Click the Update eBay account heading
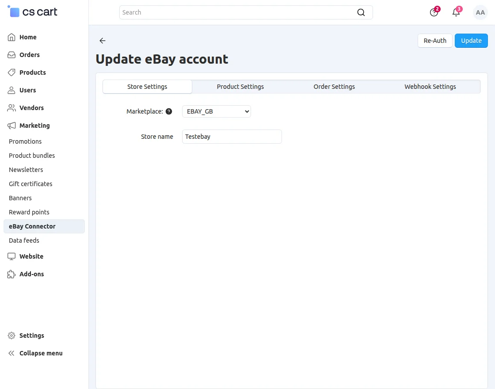495x389 pixels. [x=162, y=59]
